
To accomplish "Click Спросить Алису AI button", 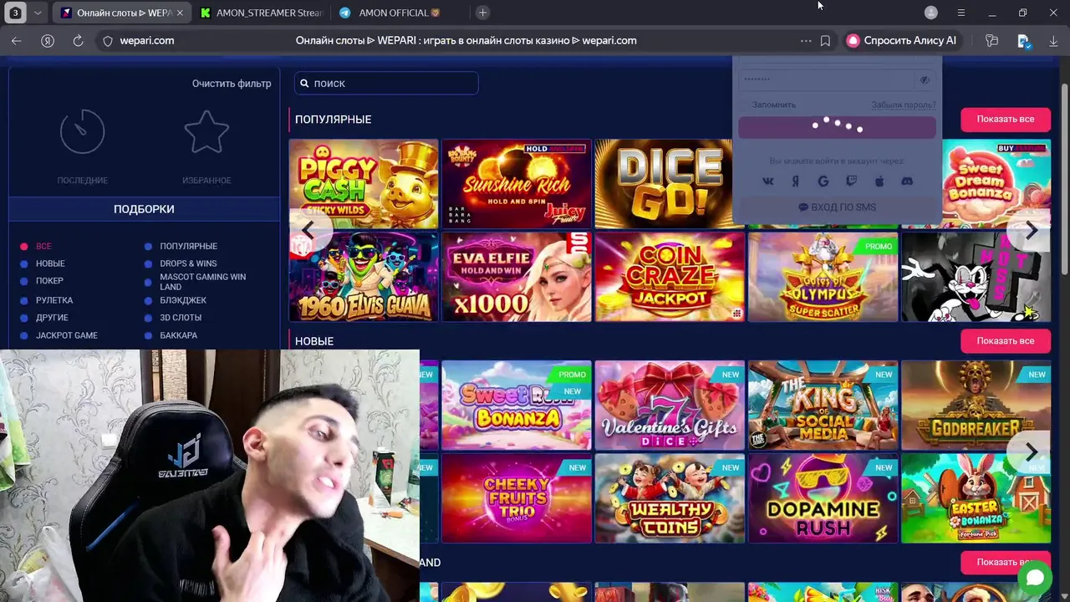I will (x=901, y=40).
